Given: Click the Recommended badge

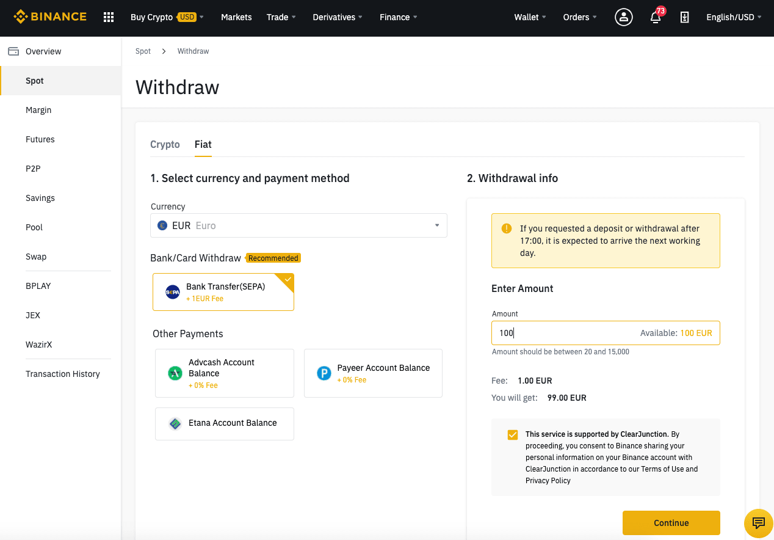Looking at the screenshot, I should coord(273,258).
